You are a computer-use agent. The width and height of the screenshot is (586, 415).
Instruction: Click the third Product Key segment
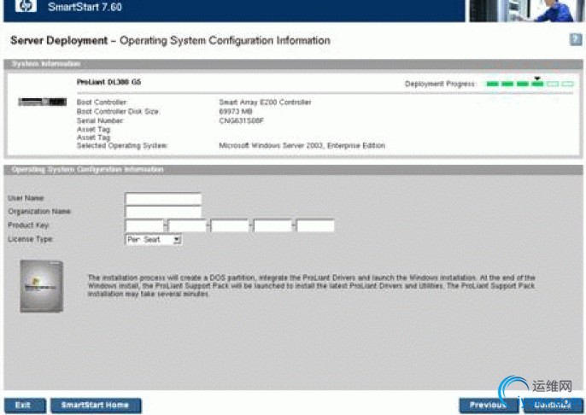pyautogui.click(x=230, y=225)
